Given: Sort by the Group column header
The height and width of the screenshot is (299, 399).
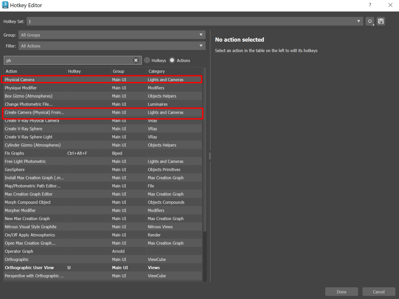Looking at the screenshot, I should coord(129,71).
